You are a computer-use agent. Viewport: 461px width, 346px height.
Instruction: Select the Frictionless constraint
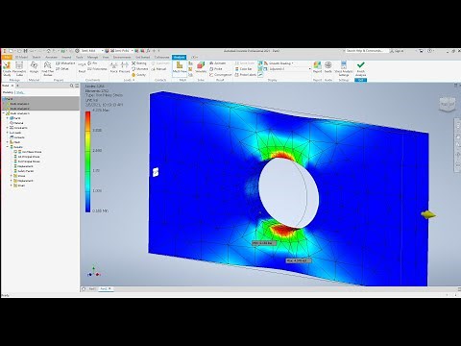(97, 69)
